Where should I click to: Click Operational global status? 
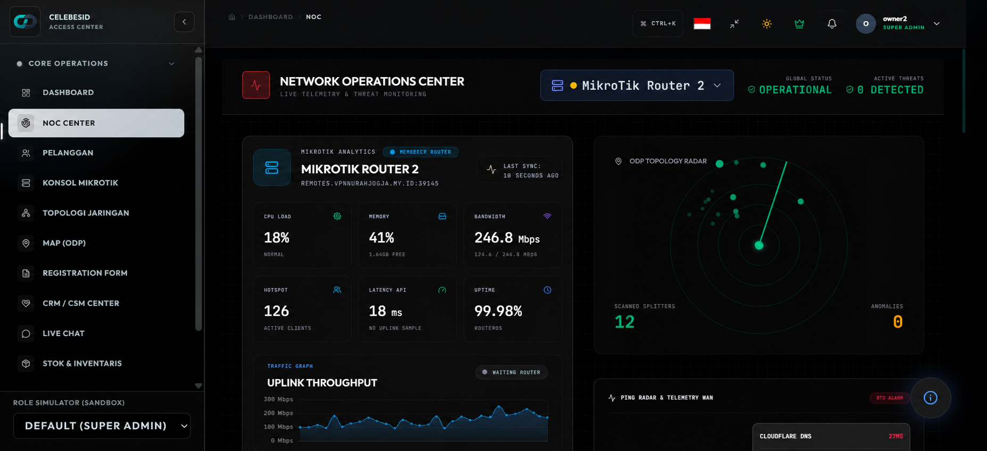(790, 90)
